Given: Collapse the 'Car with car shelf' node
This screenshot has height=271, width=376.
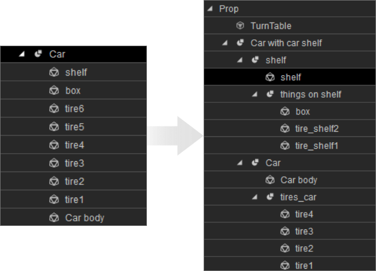Looking at the screenshot, I should pyautogui.click(x=225, y=43).
